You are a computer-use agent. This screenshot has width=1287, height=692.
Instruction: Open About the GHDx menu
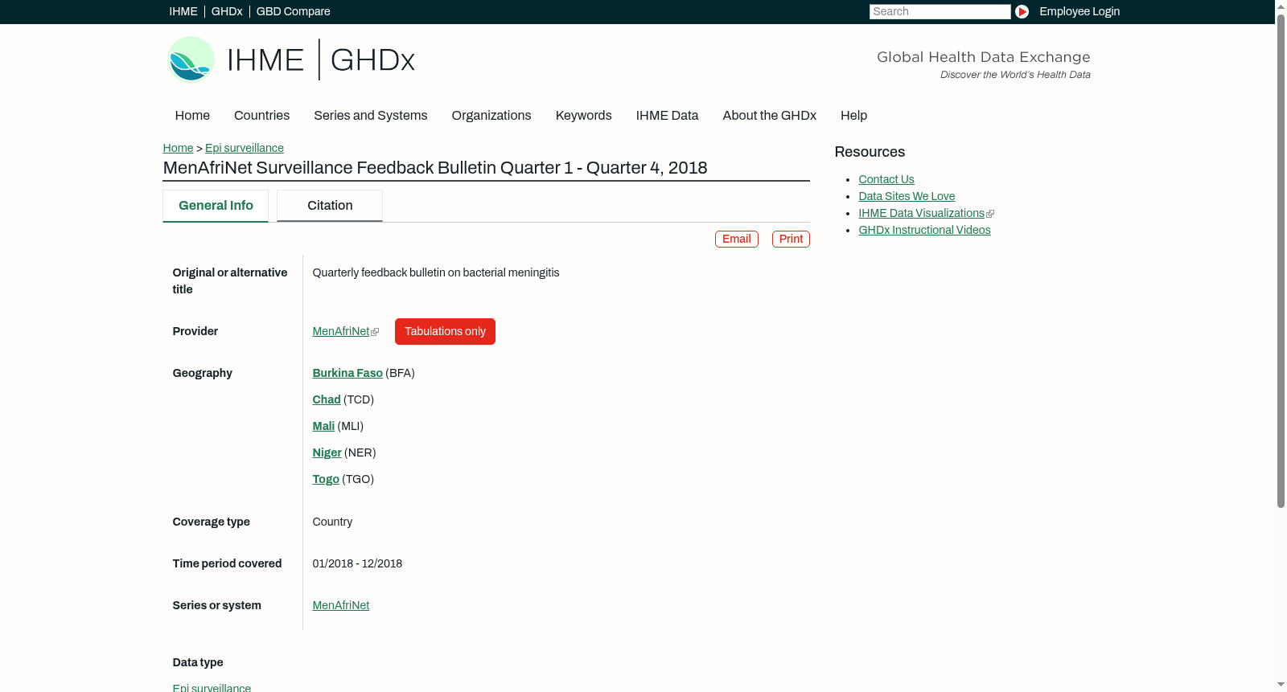pyautogui.click(x=769, y=116)
